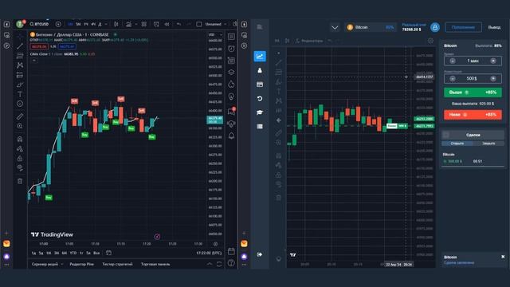Viewport: 510px width, 287px height.
Task: Toggle magnet mode in TradingView drawing toolbar
Action: [x=20, y=140]
